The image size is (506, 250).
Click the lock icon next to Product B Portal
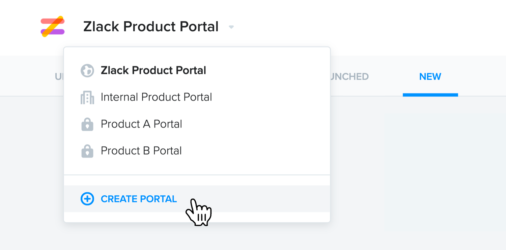tap(87, 151)
